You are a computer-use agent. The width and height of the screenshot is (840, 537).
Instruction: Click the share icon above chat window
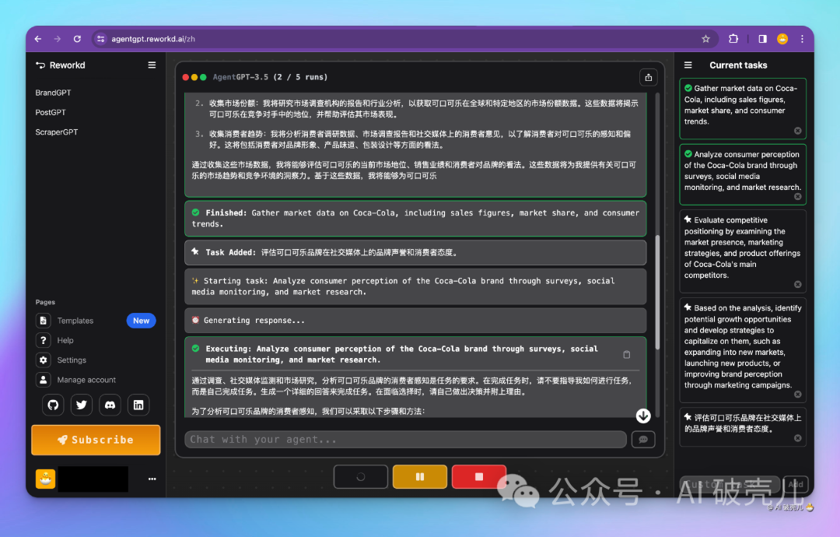pos(647,77)
